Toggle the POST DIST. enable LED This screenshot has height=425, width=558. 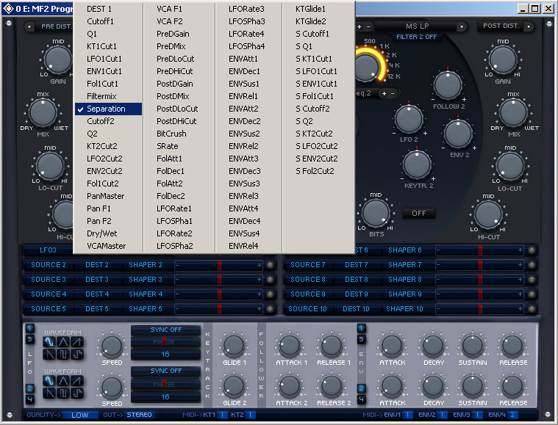pos(529,26)
